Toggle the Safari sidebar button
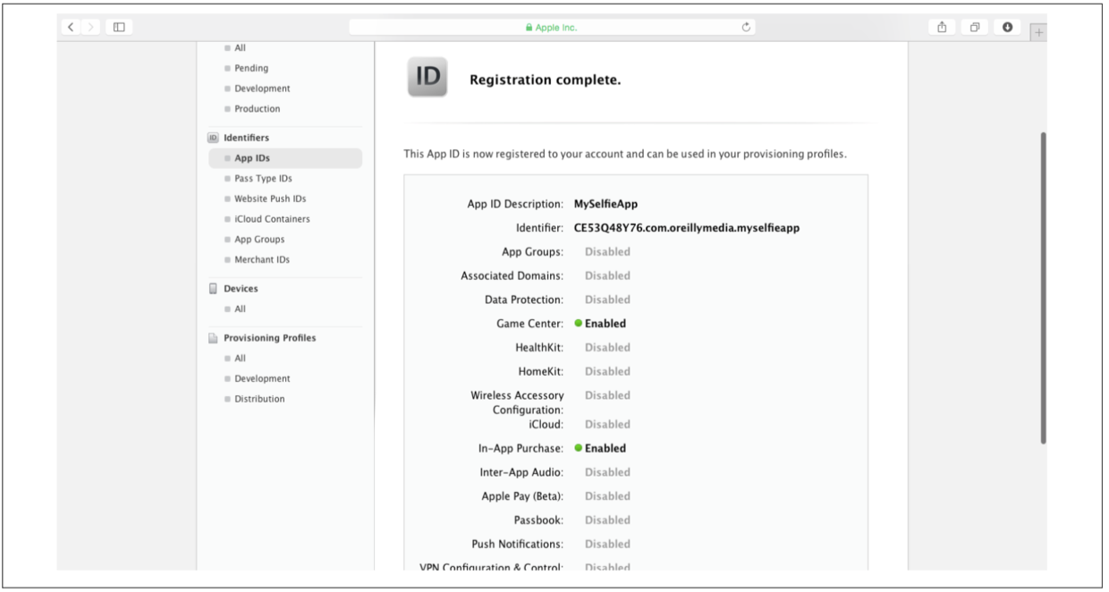 (119, 27)
